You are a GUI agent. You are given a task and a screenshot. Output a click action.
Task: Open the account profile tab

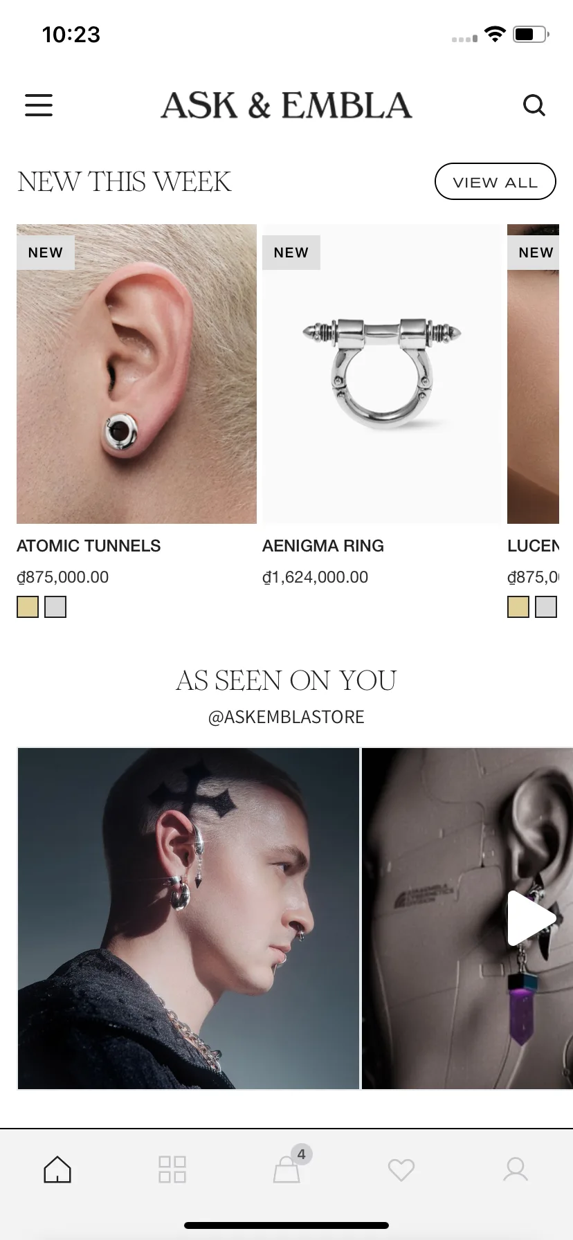point(516,1169)
